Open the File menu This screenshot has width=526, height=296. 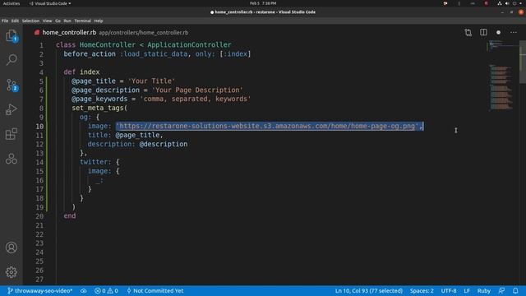(x=5, y=21)
